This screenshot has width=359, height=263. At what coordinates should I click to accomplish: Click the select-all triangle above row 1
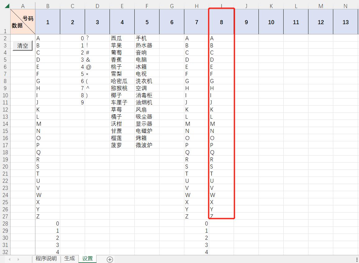7,5
